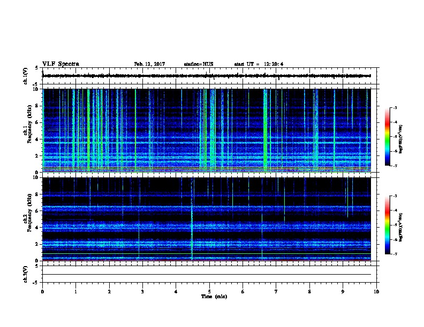Click the ch.2 colorbar scale
Screen dimensions: 424x327
[x=387, y=225]
